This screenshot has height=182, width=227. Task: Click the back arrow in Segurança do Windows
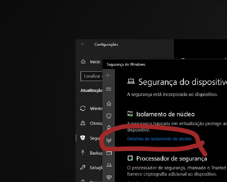click(x=109, y=75)
